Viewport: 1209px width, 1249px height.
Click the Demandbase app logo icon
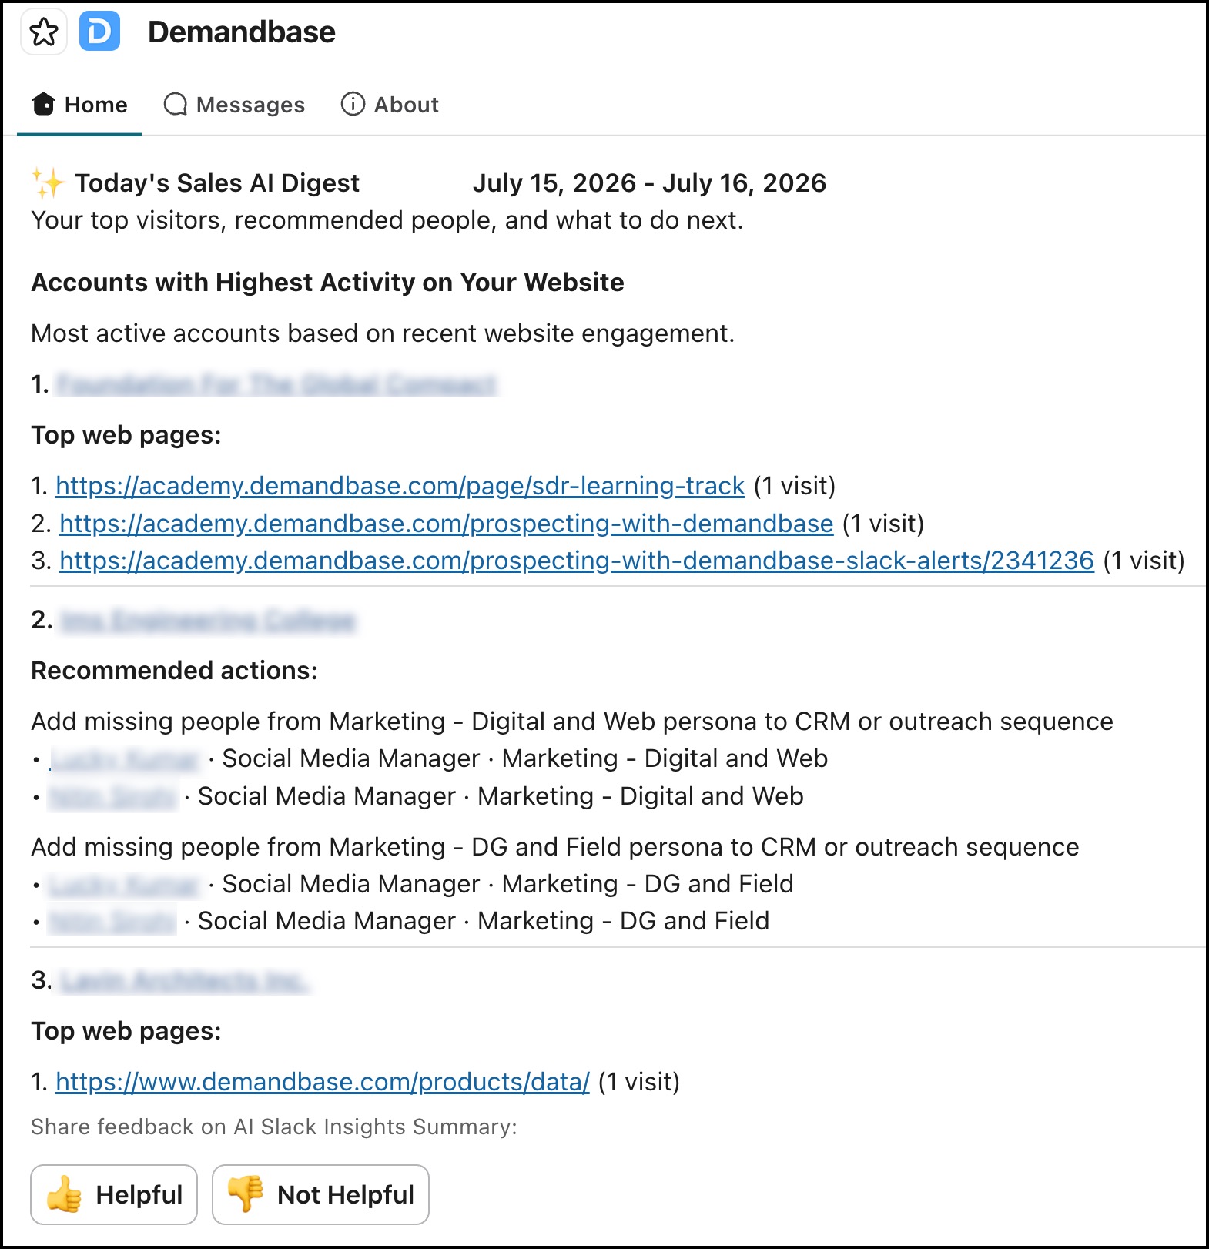click(x=100, y=32)
